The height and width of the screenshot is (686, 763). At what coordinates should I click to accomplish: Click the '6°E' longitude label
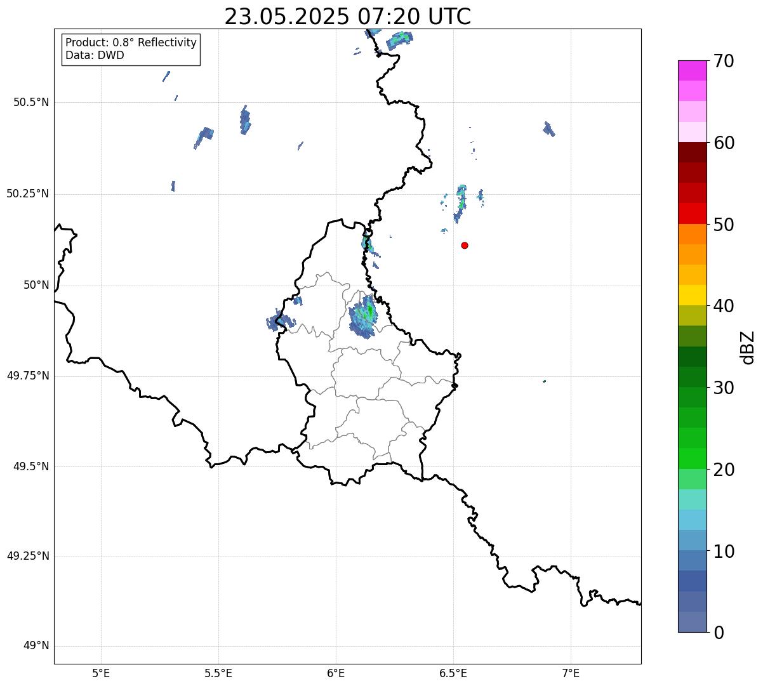coord(336,673)
